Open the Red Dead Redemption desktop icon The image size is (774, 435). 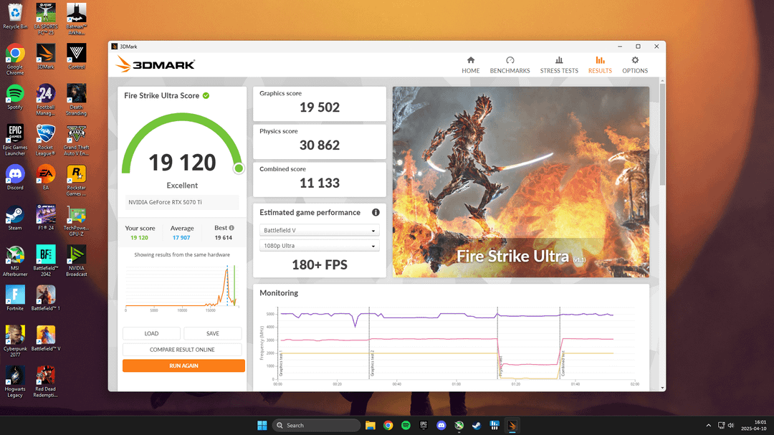tap(45, 382)
